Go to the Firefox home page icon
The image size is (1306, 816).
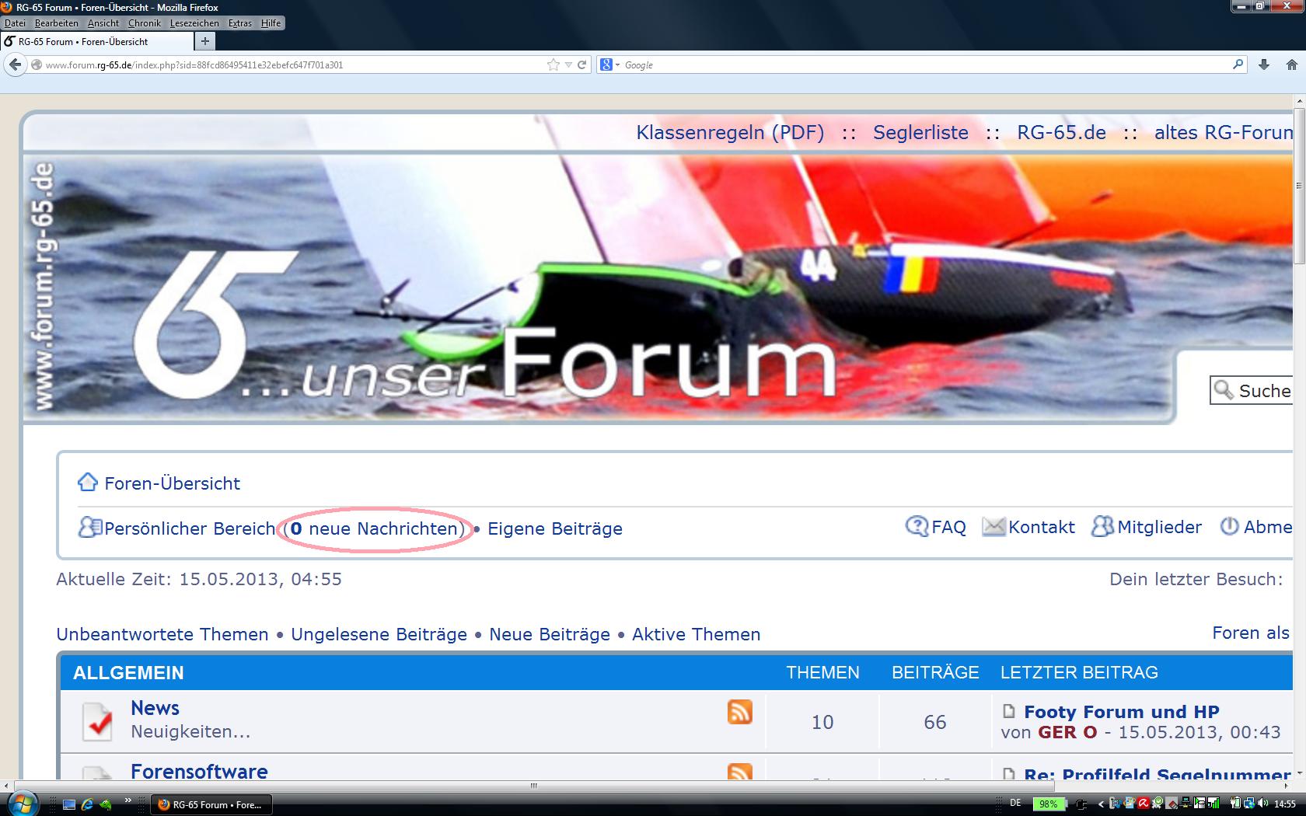click(1291, 65)
